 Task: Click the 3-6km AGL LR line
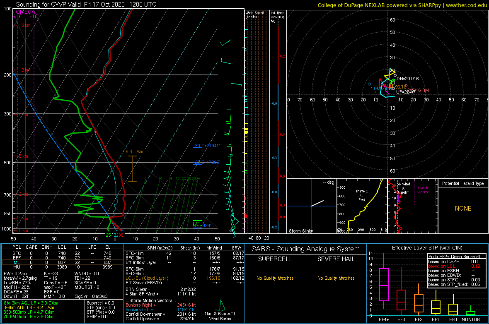tap(29, 307)
